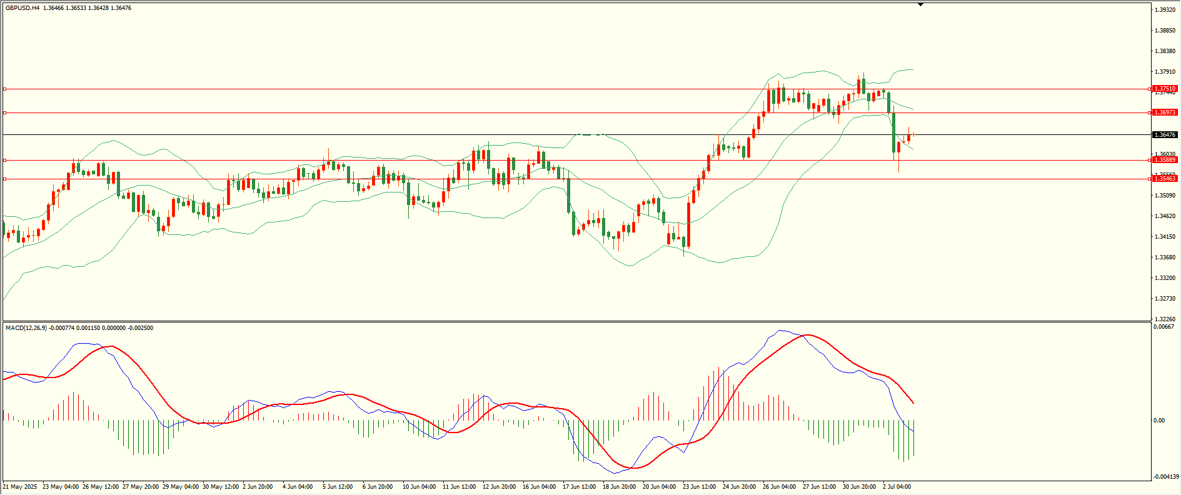Click the 24 Jun 20:00 time label
This screenshot has width=1181, height=495.
coord(740,487)
